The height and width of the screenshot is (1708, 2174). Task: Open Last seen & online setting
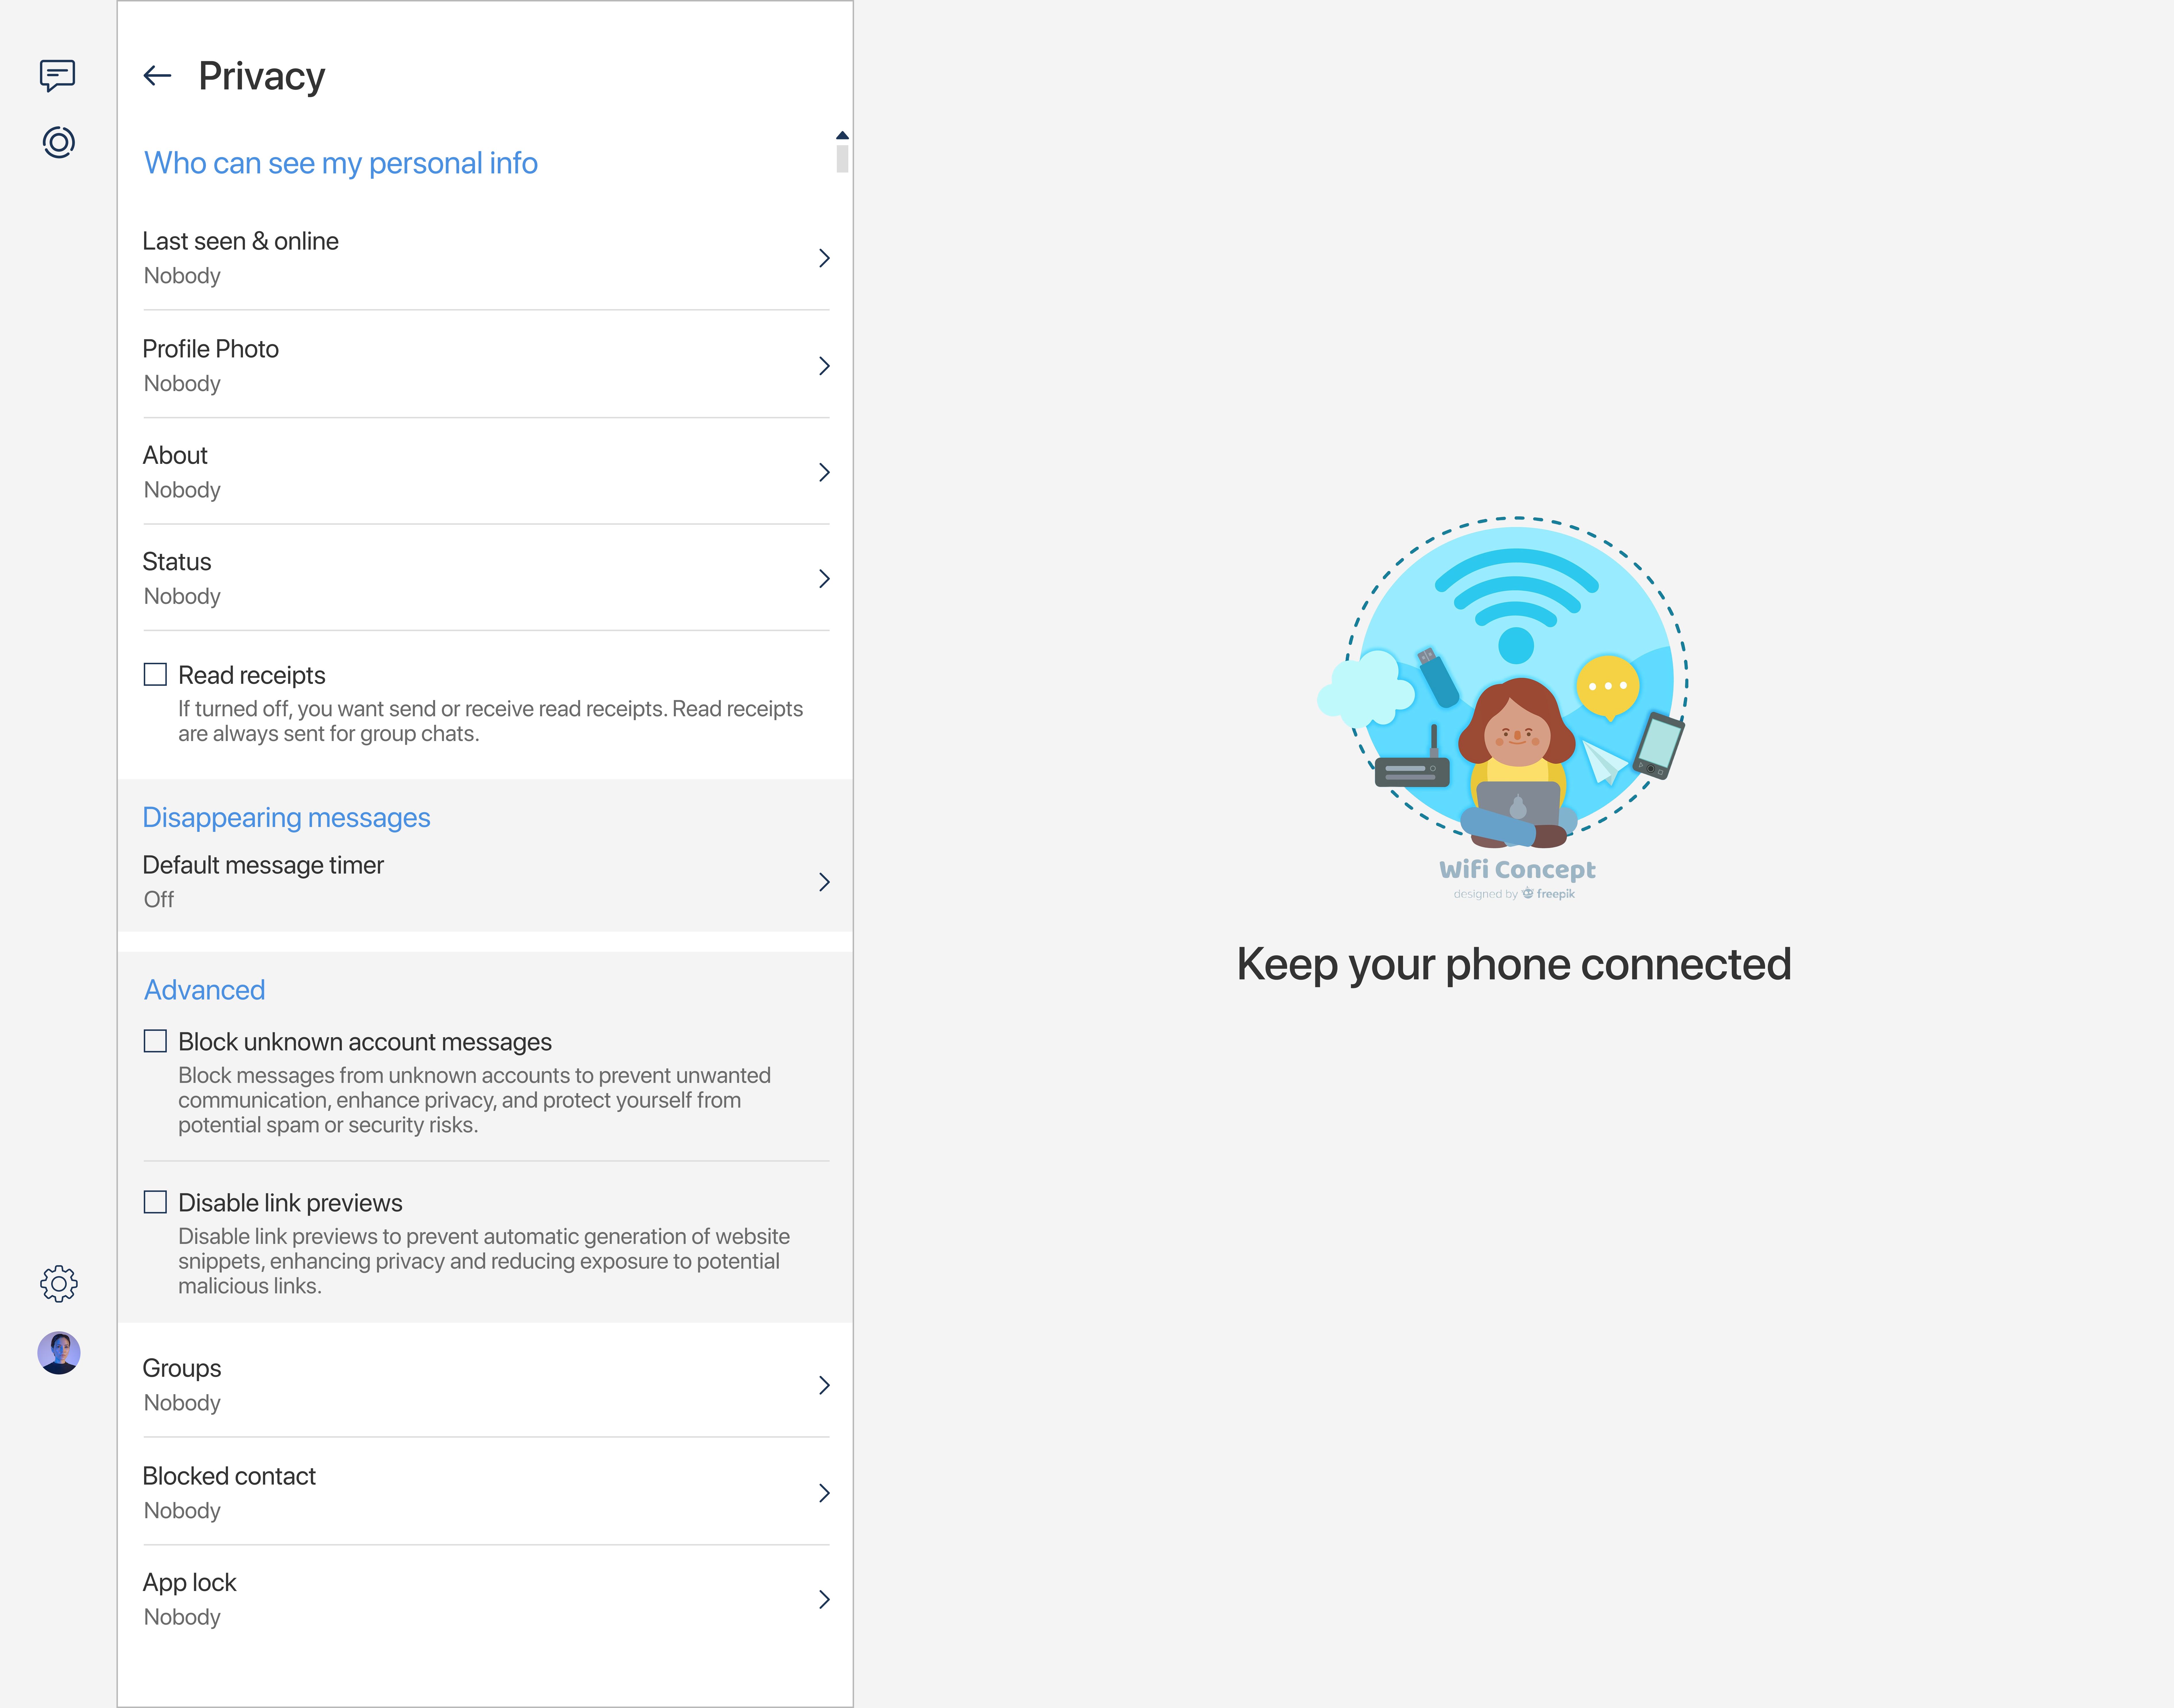pos(486,258)
